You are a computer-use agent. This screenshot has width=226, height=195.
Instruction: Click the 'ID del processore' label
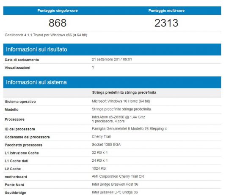tap(20, 129)
